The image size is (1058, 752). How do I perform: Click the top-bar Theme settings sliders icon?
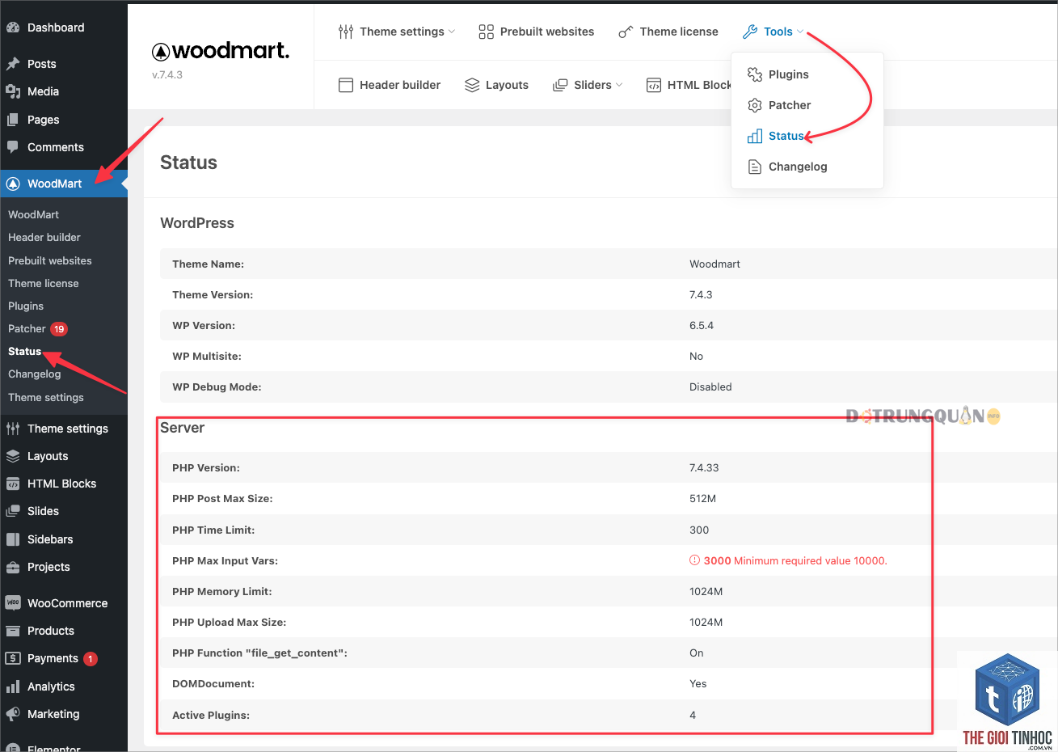(346, 32)
